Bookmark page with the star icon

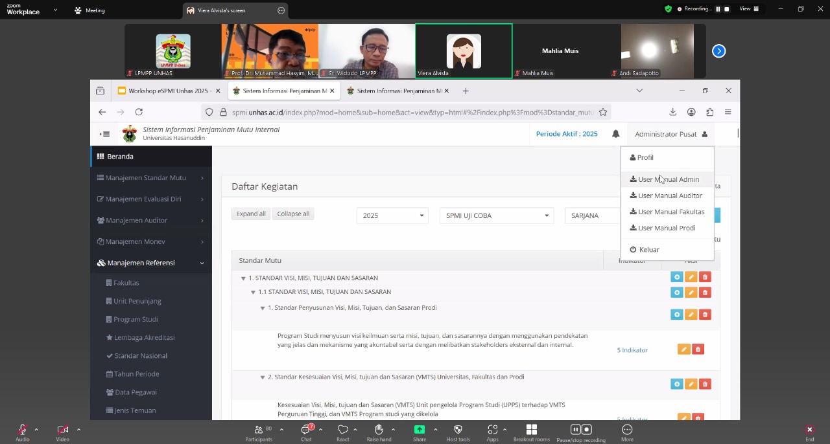(603, 112)
